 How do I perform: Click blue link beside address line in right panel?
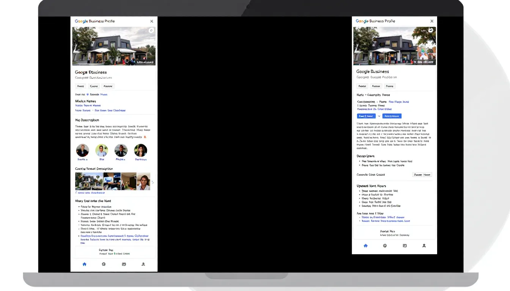pyautogui.click(x=399, y=102)
